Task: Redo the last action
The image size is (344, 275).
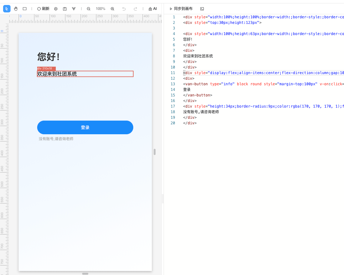Action: click(135, 9)
